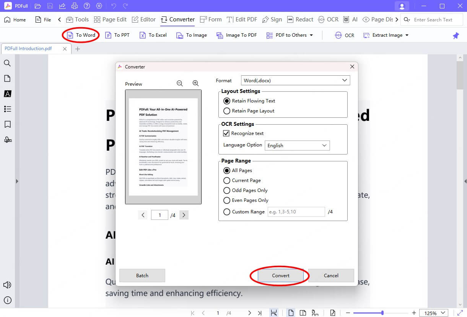Open the annotations panel in the sidebar
This screenshot has width=467, height=317.
click(x=8, y=109)
